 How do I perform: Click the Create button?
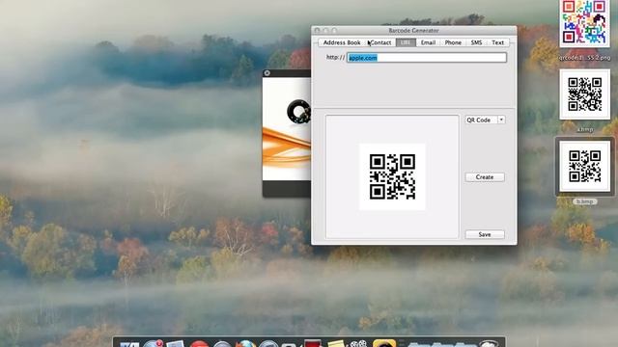pos(485,177)
